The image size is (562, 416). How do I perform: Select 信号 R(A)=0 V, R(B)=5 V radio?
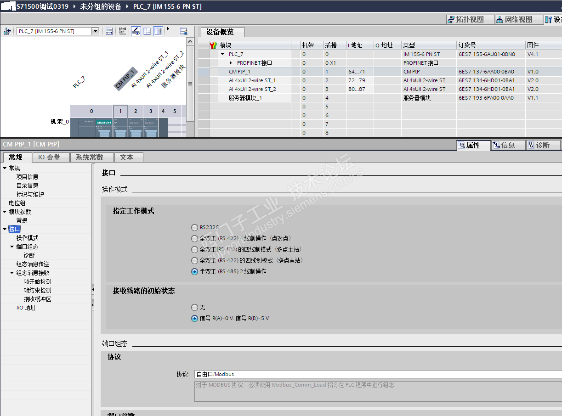pos(195,318)
